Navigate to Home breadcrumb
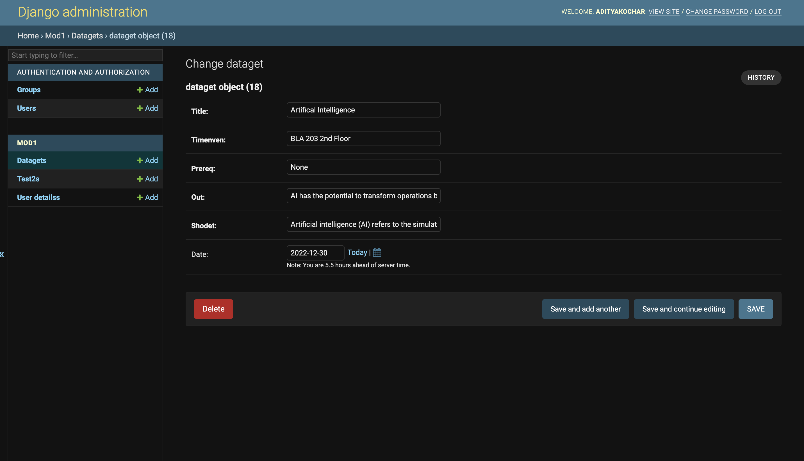804x461 pixels. point(28,35)
